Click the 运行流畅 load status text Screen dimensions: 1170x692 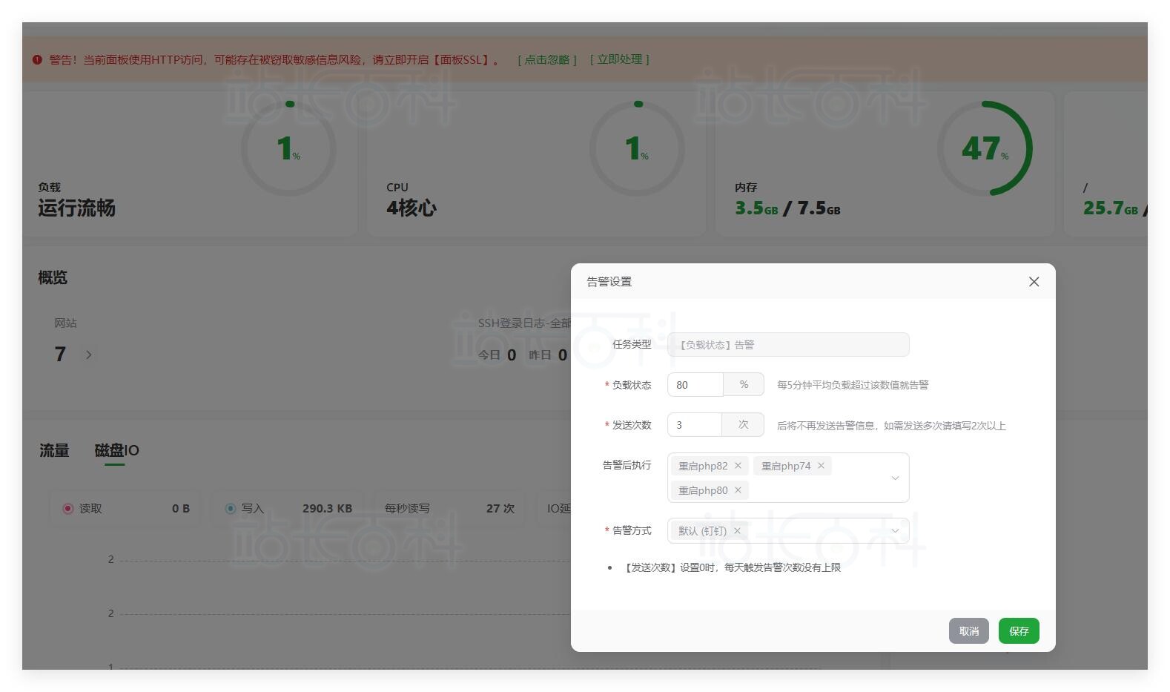[77, 208]
